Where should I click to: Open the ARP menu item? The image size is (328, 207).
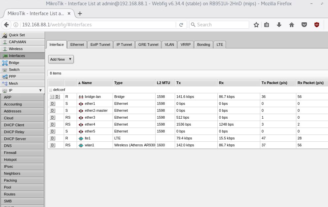[22, 97]
